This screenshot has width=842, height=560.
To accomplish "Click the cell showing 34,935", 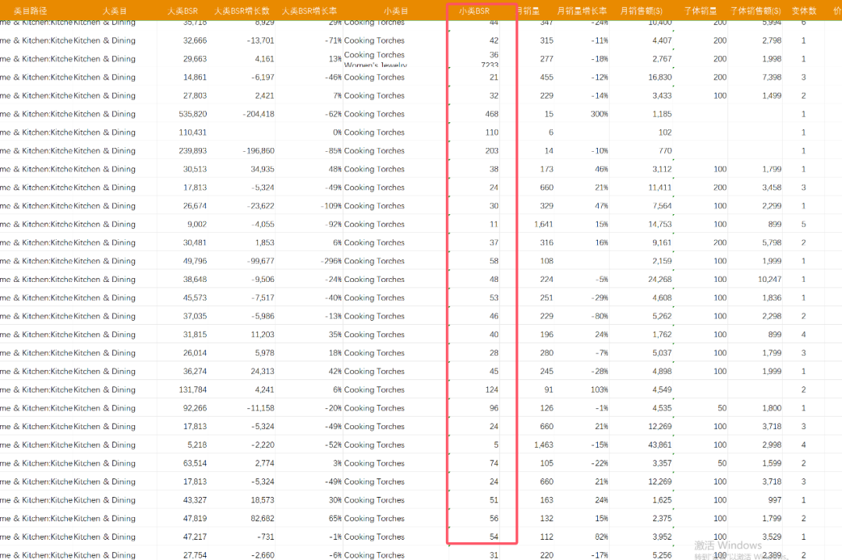I will 263,169.
